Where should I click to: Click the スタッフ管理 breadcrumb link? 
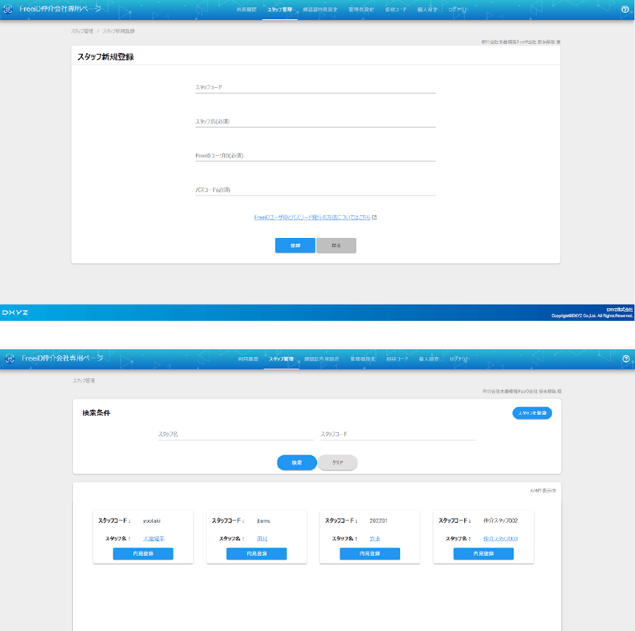coord(81,31)
